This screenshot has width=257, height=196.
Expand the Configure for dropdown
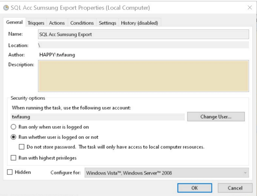pyautogui.click(x=167, y=173)
